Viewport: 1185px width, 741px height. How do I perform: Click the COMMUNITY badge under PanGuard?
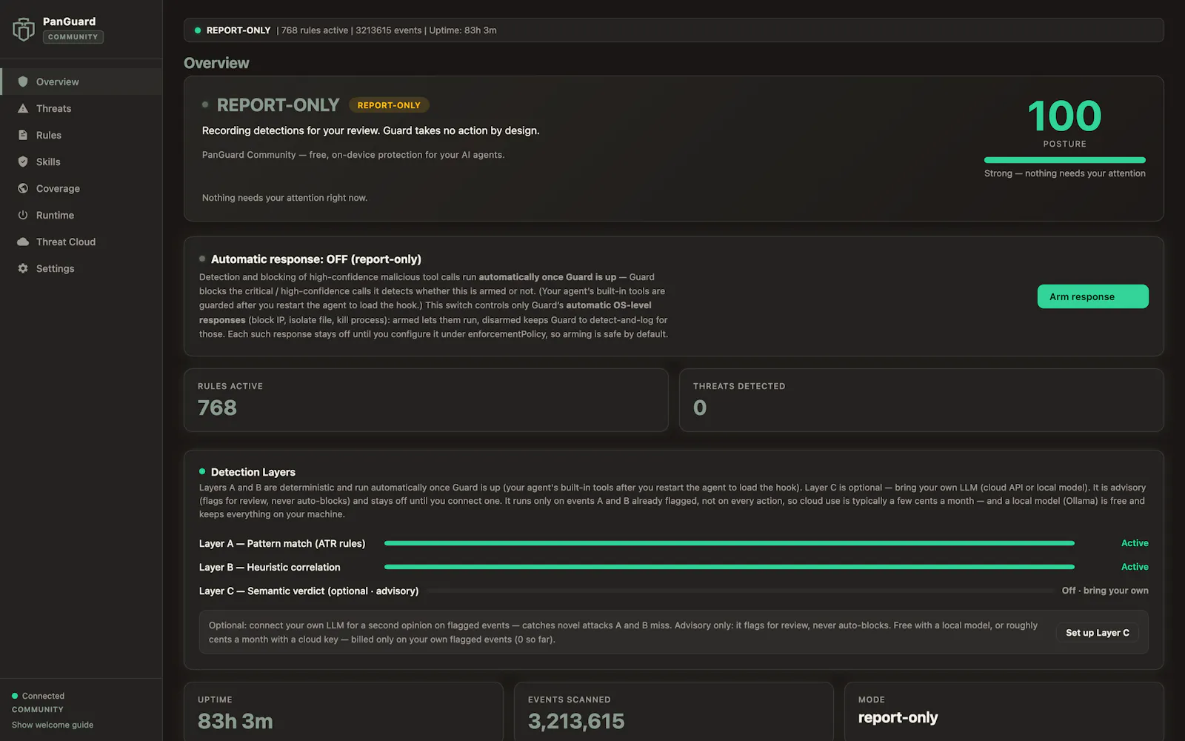pyautogui.click(x=73, y=37)
